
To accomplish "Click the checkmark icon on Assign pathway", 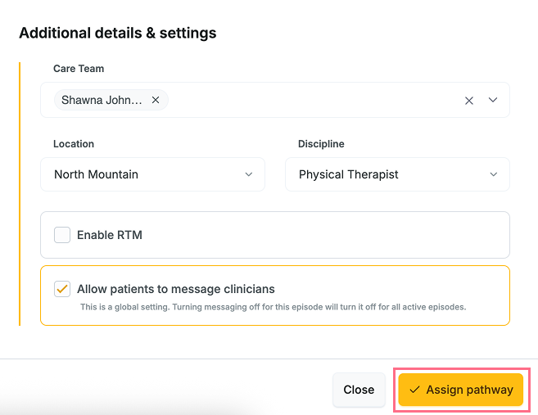I will (414, 390).
